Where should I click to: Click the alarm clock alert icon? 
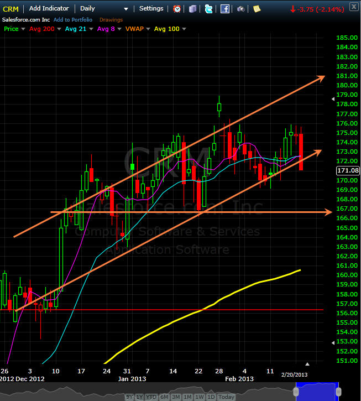coord(177,9)
